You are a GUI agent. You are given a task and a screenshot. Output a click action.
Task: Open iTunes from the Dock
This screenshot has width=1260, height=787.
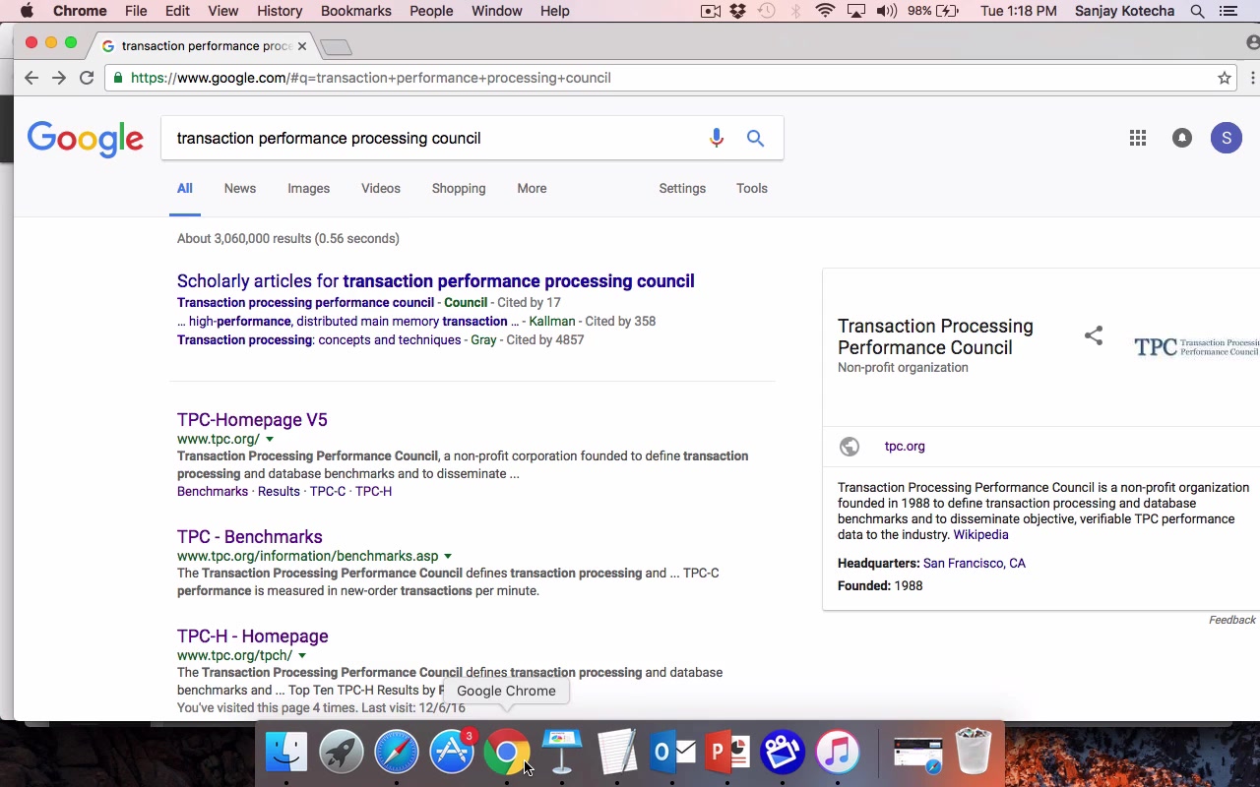(838, 753)
